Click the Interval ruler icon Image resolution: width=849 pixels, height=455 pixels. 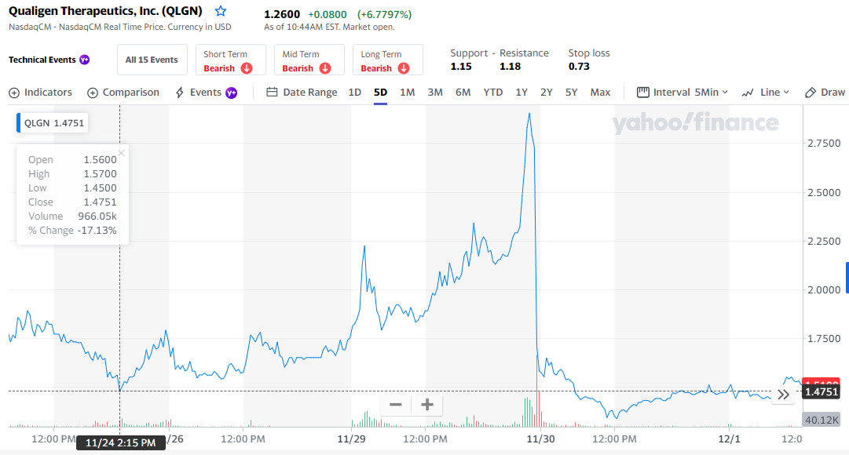(x=642, y=93)
